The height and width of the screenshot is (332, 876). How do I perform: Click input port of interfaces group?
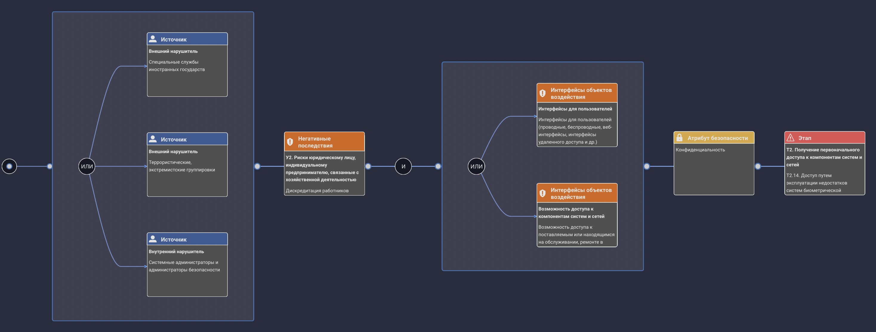(438, 166)
